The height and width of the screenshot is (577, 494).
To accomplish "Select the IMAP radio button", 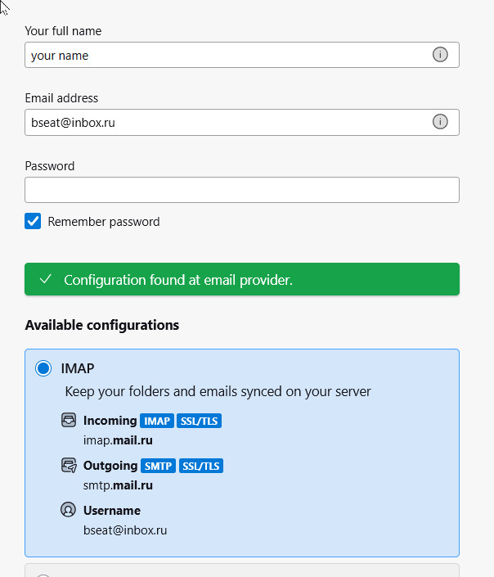I will (43, 369).
